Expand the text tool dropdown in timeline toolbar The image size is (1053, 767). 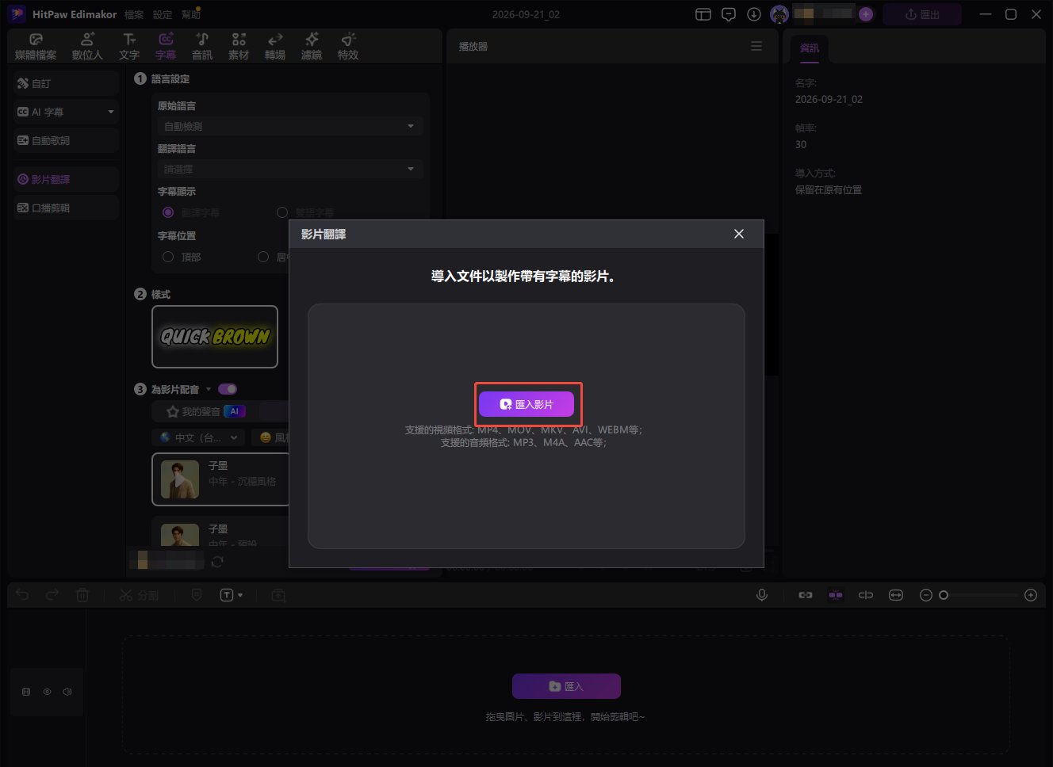click(x=240, y=595)
